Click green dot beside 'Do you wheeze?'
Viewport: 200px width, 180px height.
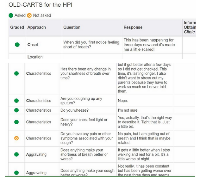click(x=16, y=110)
